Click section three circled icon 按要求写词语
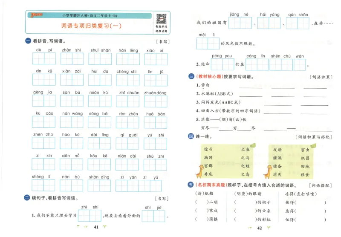341x237 pixels. tap(191, 76)
